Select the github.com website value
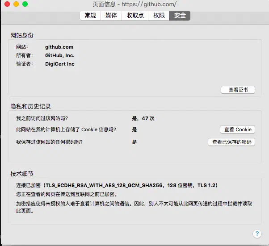 [59, 47]
